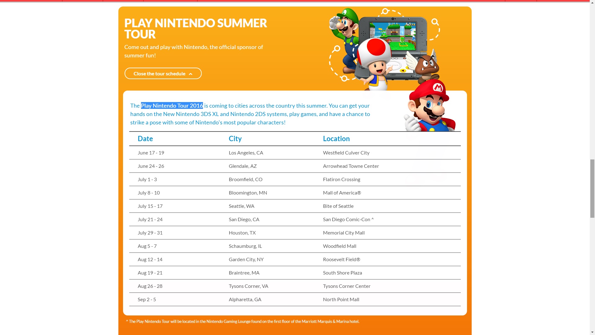Click the vertical scrollbar thumb
The width and height of the screenshot is (595, 335).
coord(592,188)
